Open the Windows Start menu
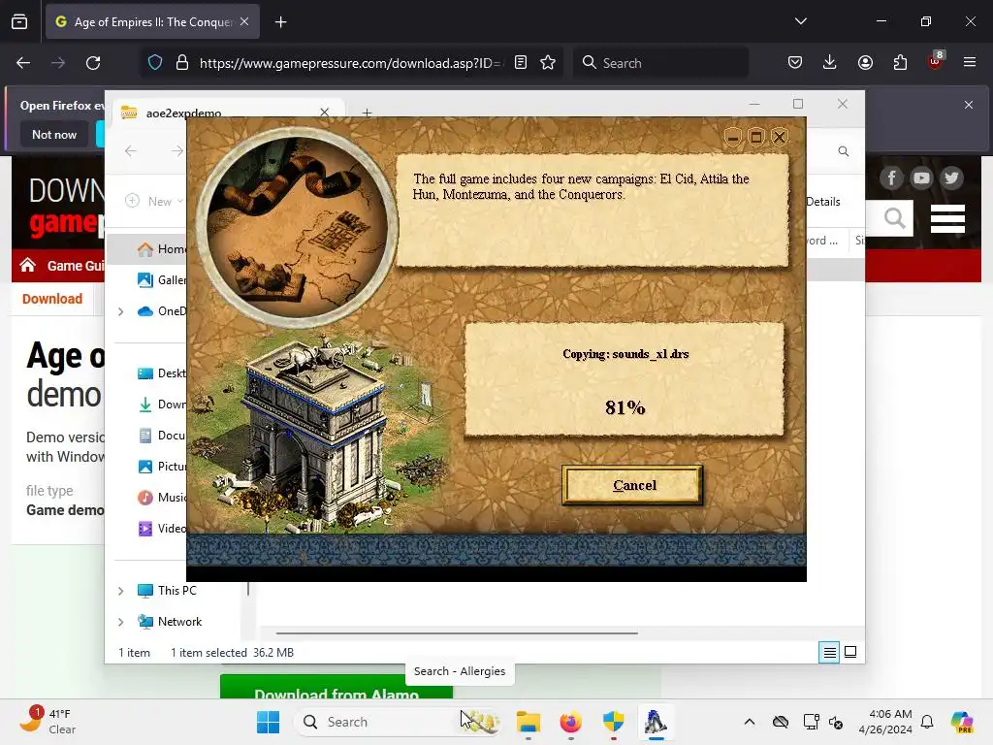 (x=268, y=722)
